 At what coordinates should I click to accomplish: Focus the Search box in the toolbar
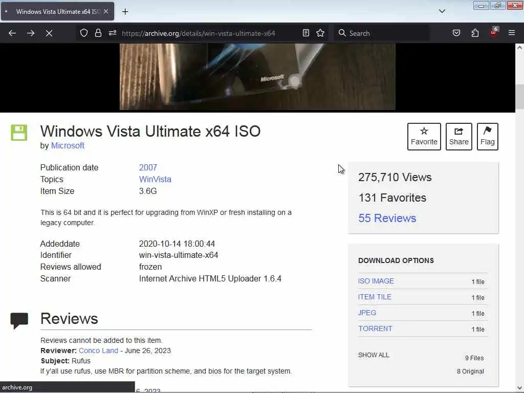point(382,33)
